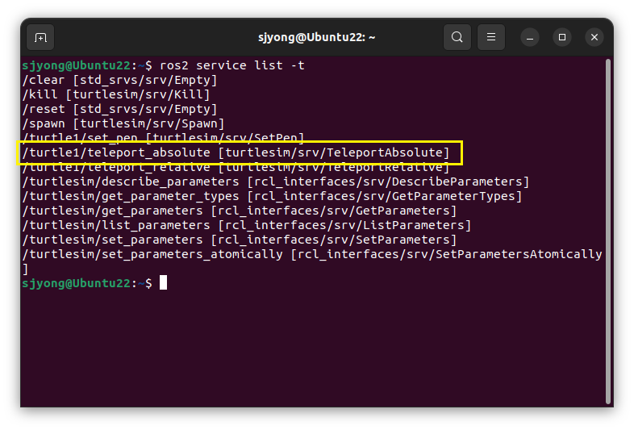Click the /turtlesim/get_parameters line
Image resolution: width=634 pixels, height=430 pixels.
240,211
